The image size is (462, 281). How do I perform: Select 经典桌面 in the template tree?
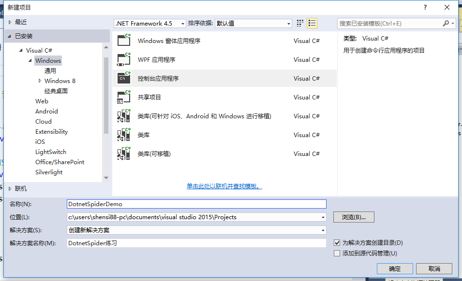[56, 91]
